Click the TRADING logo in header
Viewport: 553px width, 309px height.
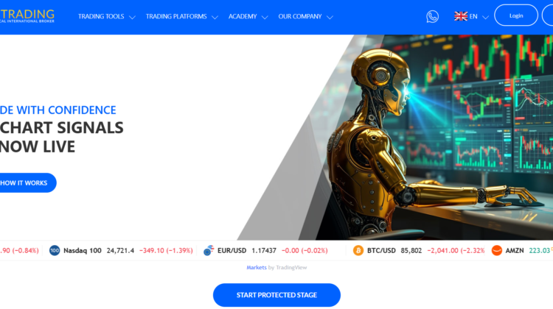[27, 16]
